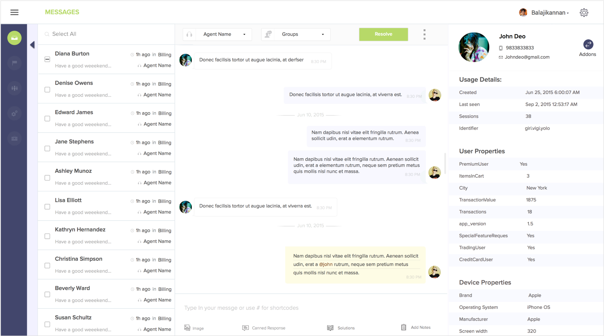Click the green Resolve button
The image size is (604, 336).
pyautogui.click(x=383, y=34)
